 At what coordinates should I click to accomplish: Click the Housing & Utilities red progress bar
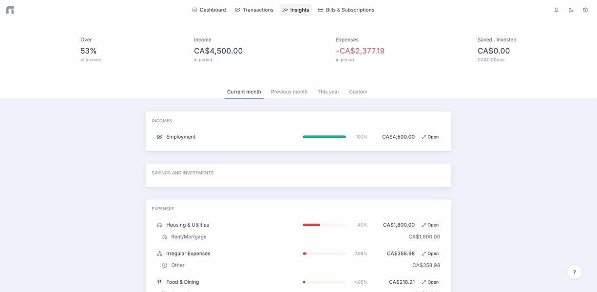[x=324, y=225]
